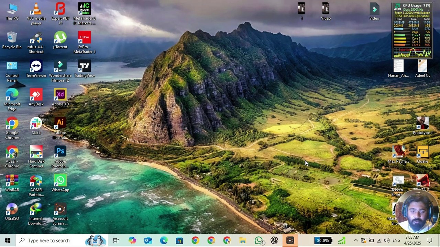Open the volume control in system tray

[387, 240]
